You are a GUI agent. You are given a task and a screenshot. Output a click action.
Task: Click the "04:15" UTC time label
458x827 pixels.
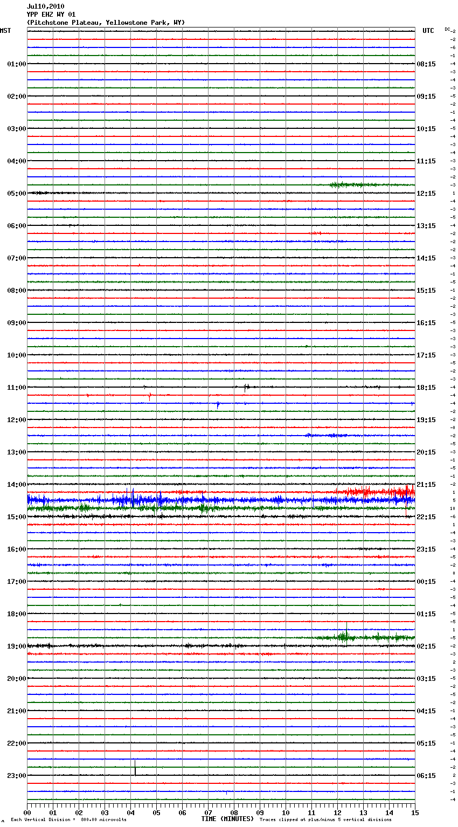426,711
